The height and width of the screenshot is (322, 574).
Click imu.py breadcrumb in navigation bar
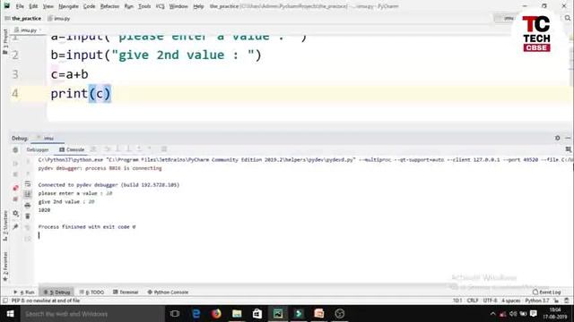pyautogui.click(x=59, y=18)
